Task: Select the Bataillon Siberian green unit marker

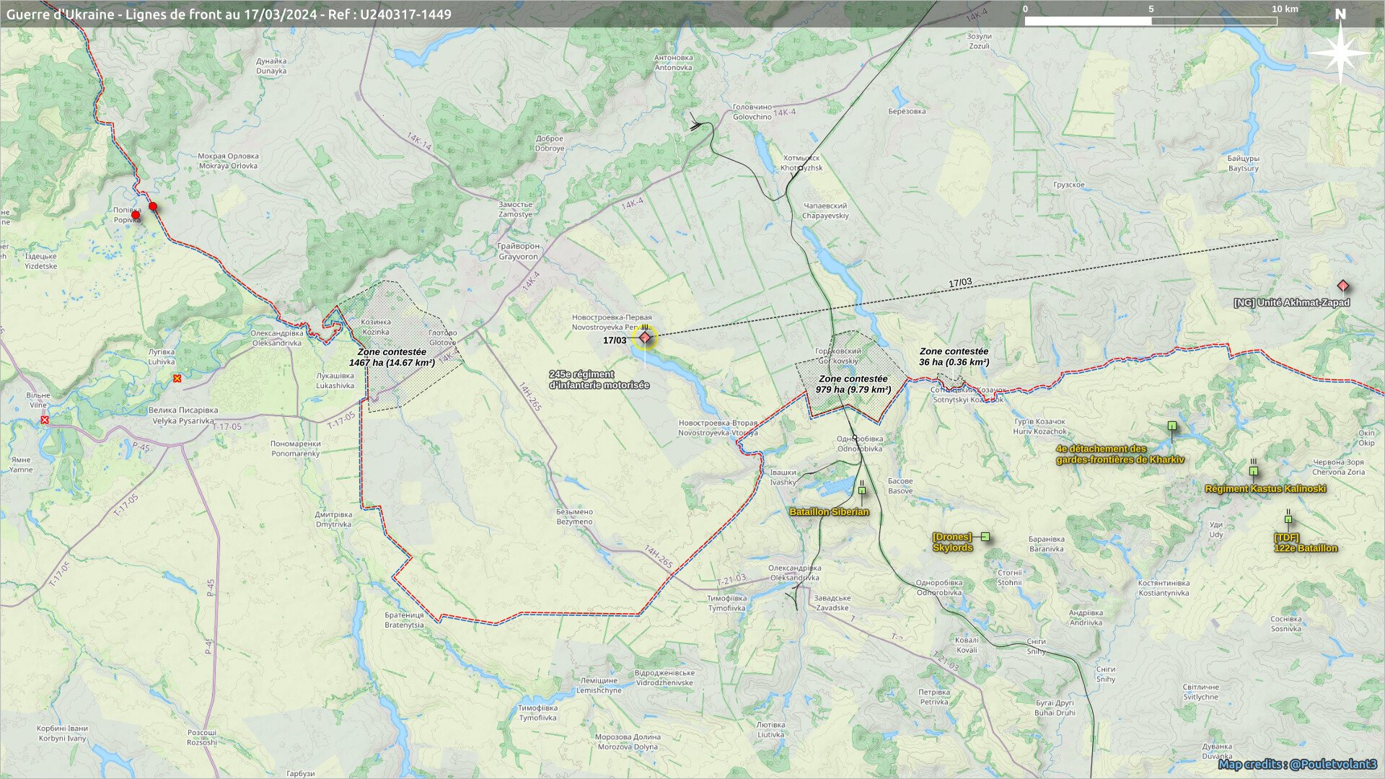Action: click(861, 490)
